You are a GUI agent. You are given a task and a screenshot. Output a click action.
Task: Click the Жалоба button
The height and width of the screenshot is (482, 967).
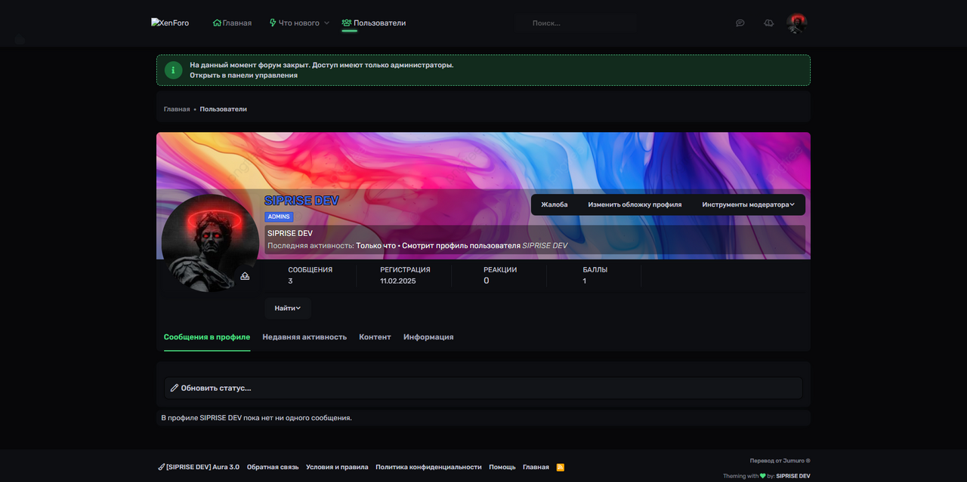(554, 204)
